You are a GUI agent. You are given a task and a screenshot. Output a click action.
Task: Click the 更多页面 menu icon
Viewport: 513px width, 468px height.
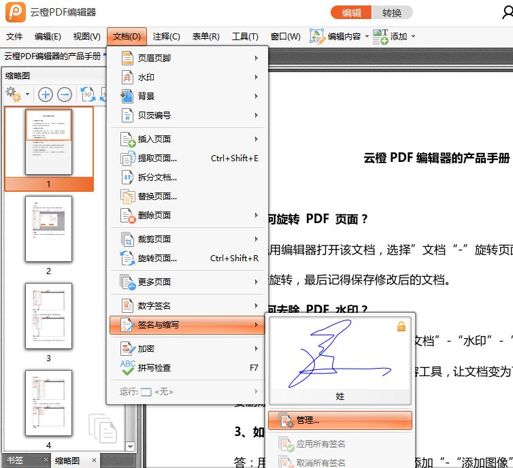pyautogui.click(x=128, y=282)
